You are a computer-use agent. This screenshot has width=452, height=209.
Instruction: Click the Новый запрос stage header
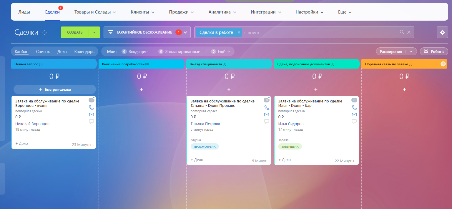coord(54,64)
